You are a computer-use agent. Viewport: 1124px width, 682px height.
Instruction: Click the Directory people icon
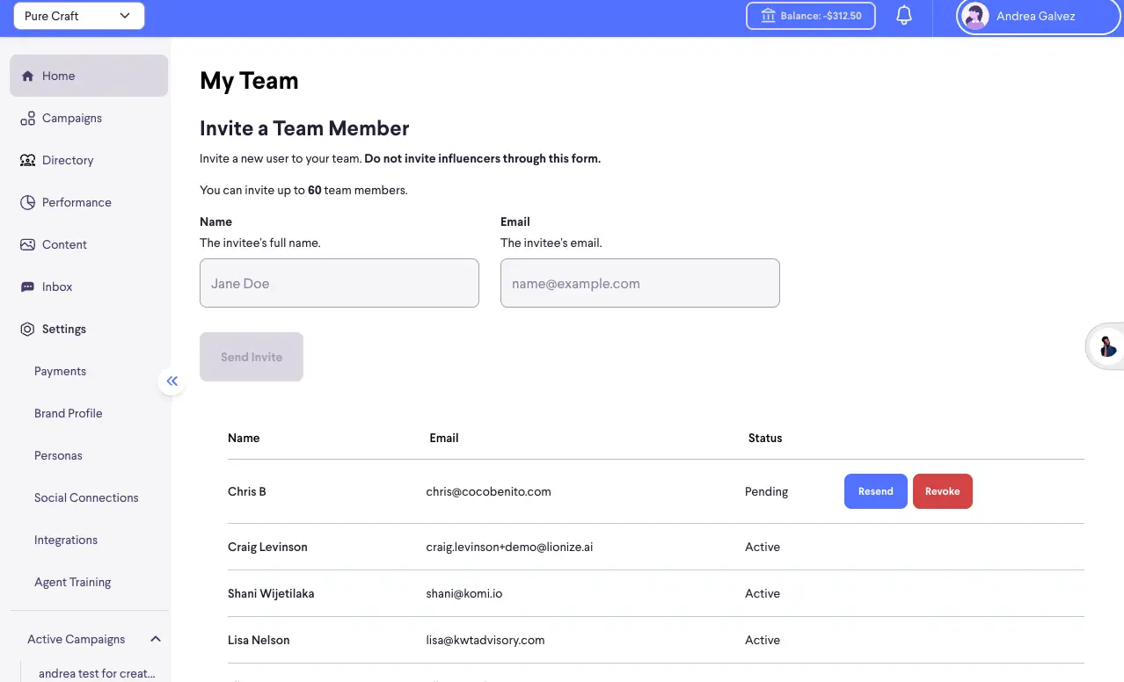pos(27,161)
